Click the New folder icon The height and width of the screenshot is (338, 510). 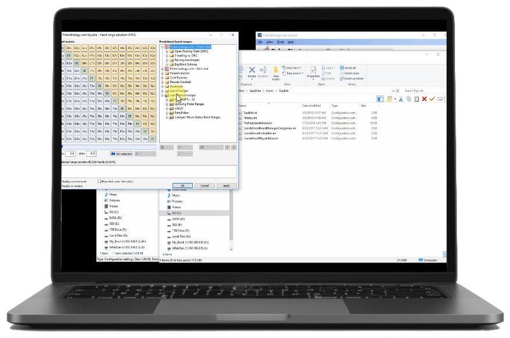[276, 72]
